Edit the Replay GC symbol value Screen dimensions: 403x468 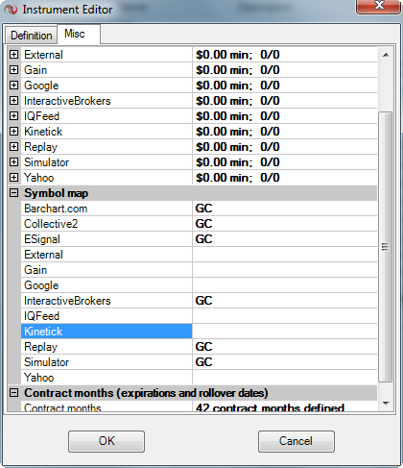pyautogui.click(x=285, y=347)
